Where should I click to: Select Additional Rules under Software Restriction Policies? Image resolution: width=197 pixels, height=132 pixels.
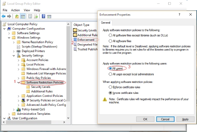42,92
